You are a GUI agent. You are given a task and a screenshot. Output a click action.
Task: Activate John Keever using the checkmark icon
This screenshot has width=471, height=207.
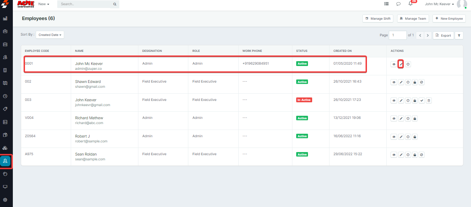(x=422, y=101)
